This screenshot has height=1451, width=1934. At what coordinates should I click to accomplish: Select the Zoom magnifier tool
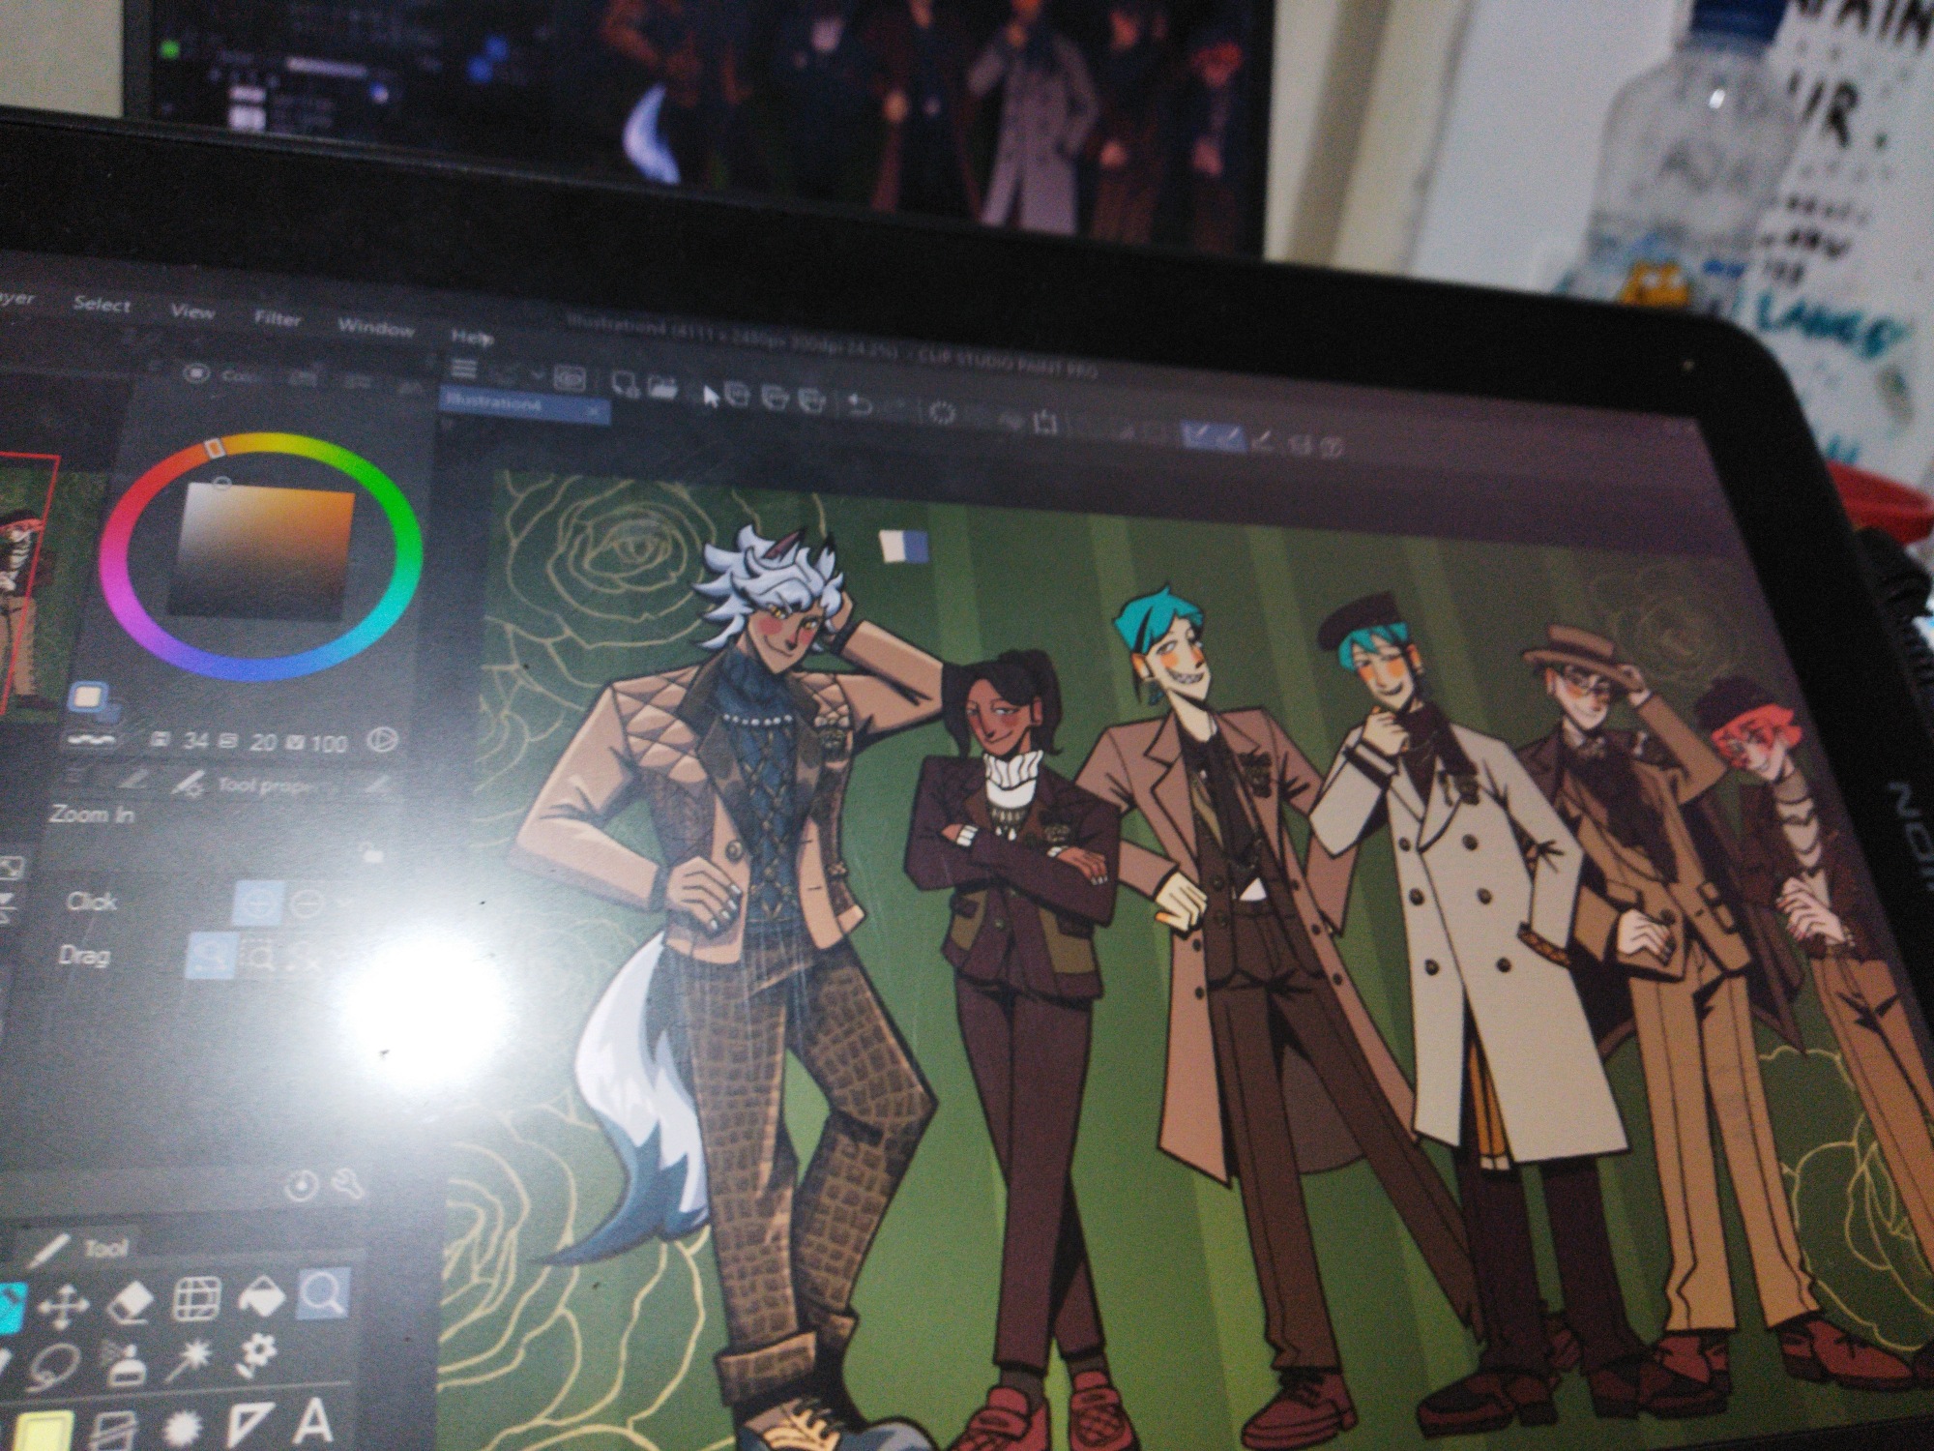point(323,1291)
